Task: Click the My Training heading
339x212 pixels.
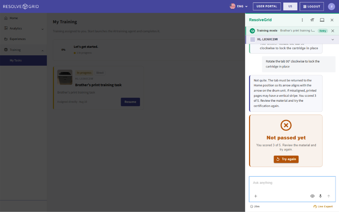Action: (65, 22)
